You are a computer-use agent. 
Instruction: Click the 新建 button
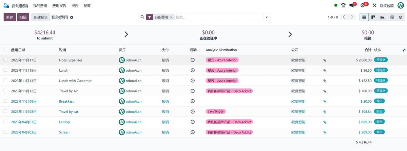coord(9,17)
